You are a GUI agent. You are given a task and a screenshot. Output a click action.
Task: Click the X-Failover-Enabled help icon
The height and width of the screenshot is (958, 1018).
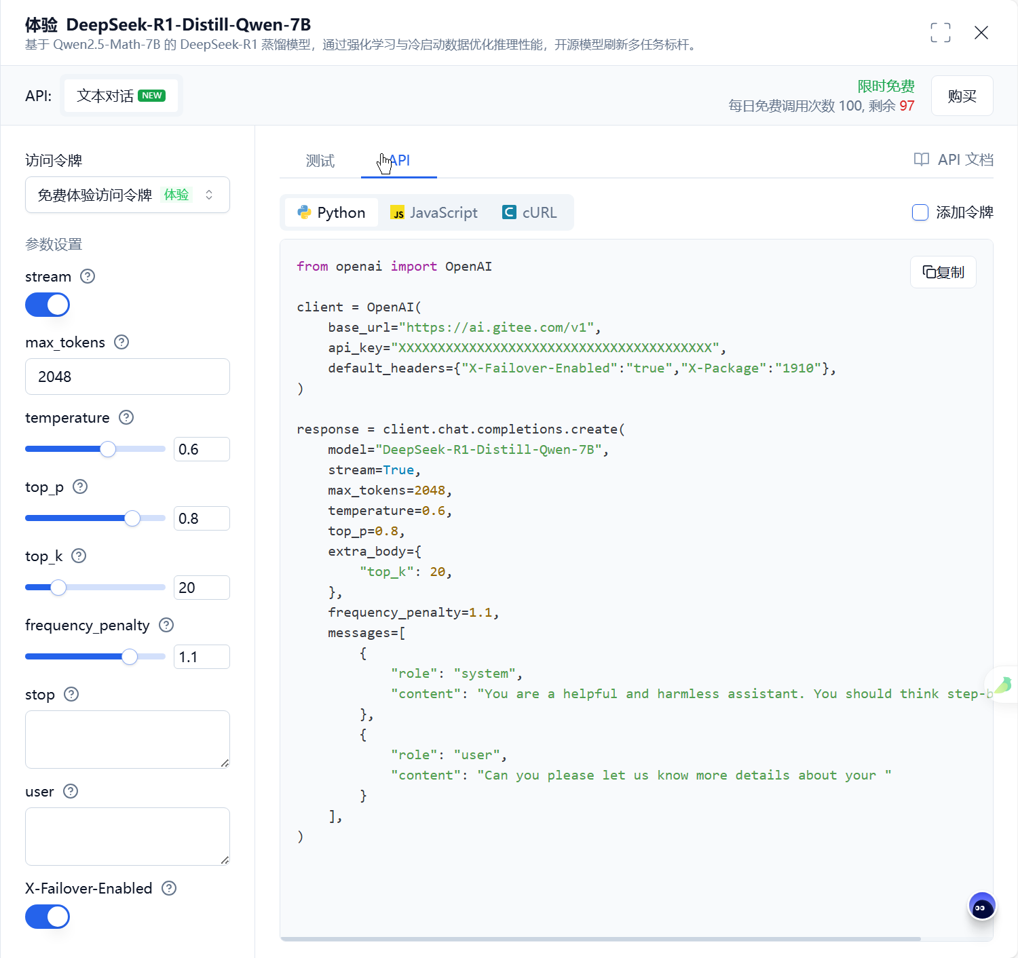click(x=169, y=888)
